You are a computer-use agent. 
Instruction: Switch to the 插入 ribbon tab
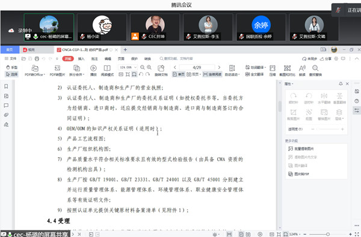[x=81, y=59]
